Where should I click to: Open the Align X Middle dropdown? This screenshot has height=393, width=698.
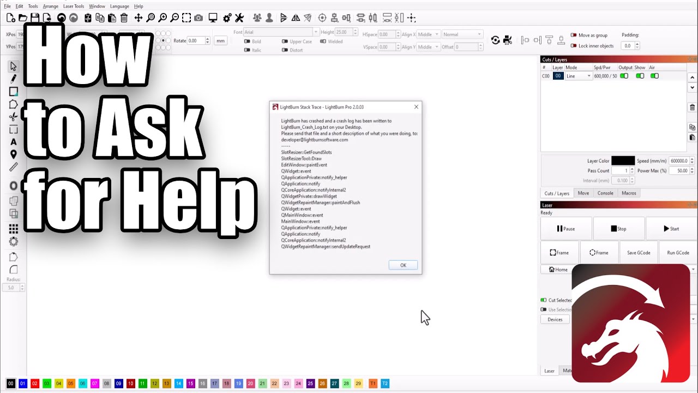click(x=428, y=34)
